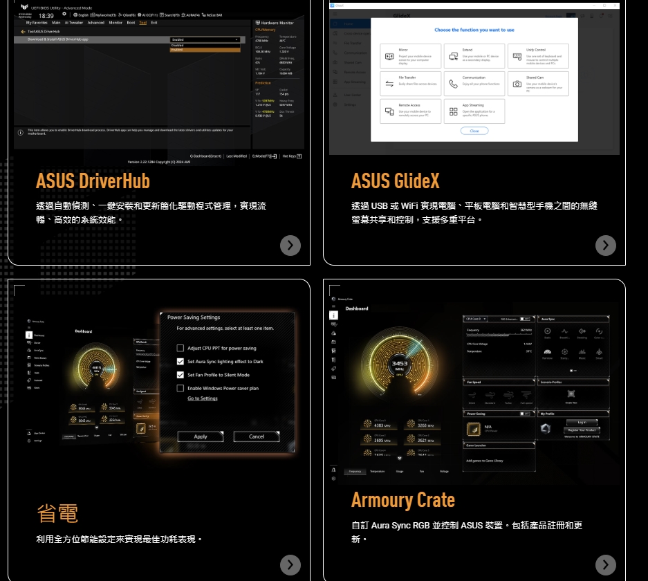Select App Streaming function in GlideX
The width and height of the screenshot is (648, 581).
pos(474,111)
